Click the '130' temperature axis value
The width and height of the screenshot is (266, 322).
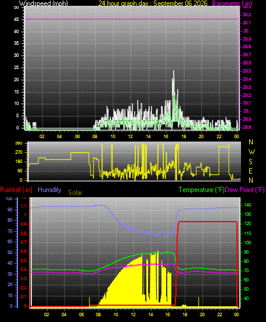click(x=247, y=214)
